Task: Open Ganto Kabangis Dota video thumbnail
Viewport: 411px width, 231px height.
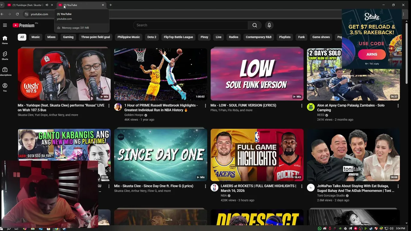Action: [64, 144]
